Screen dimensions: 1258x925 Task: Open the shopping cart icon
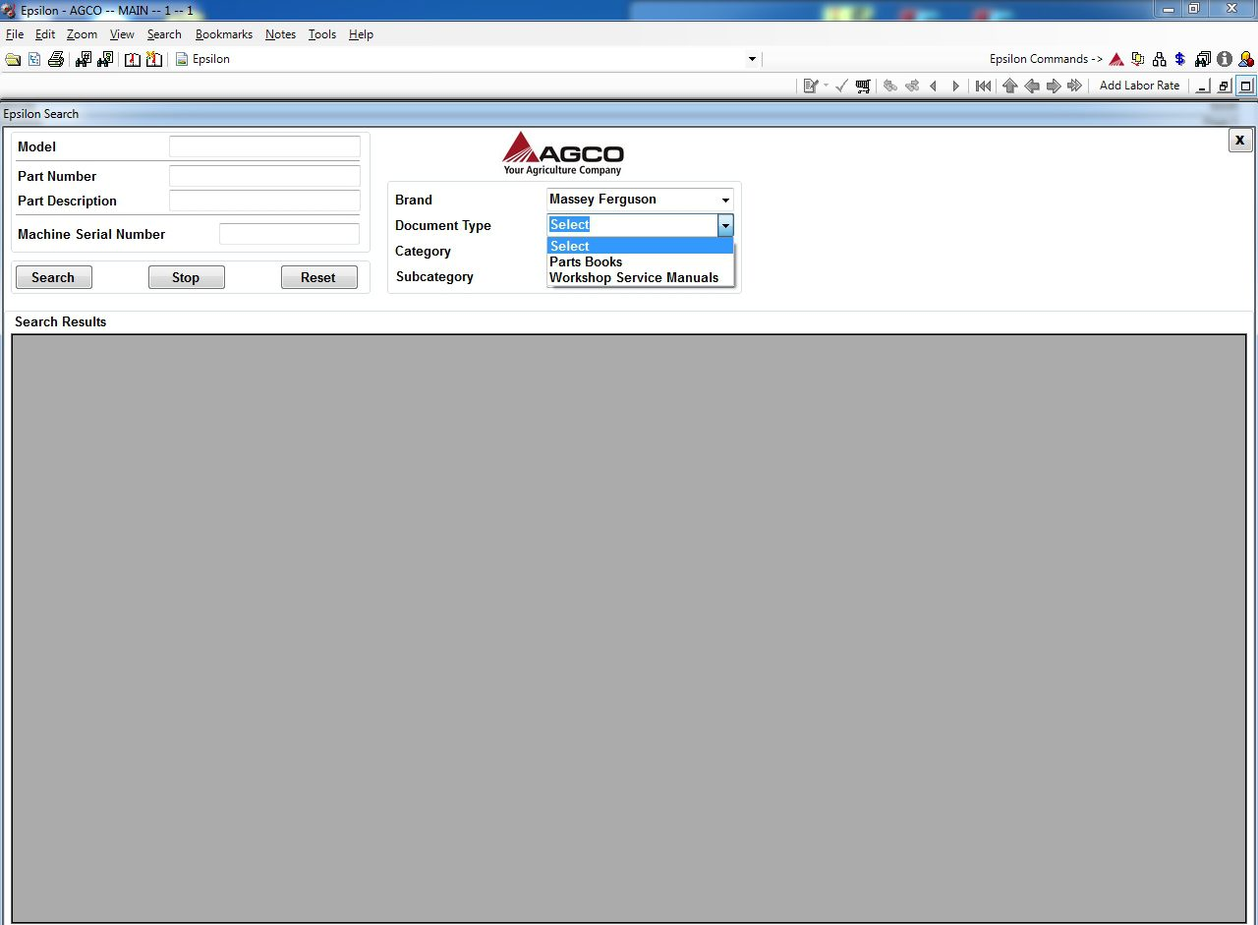[x=863, y=86]
